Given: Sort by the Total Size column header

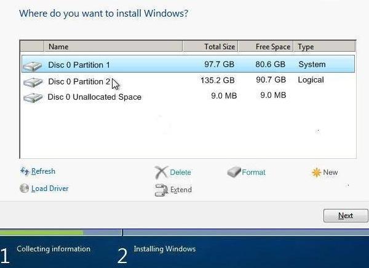Looking at the screenshot, I should 210,46.
